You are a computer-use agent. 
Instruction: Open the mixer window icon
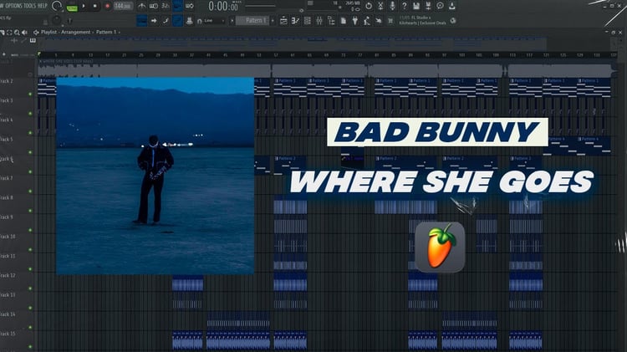(x=319, y=21)
